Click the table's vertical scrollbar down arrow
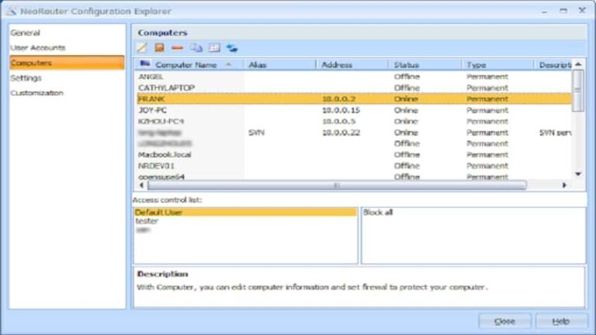596x335 pixels. [x=578, y=174]
